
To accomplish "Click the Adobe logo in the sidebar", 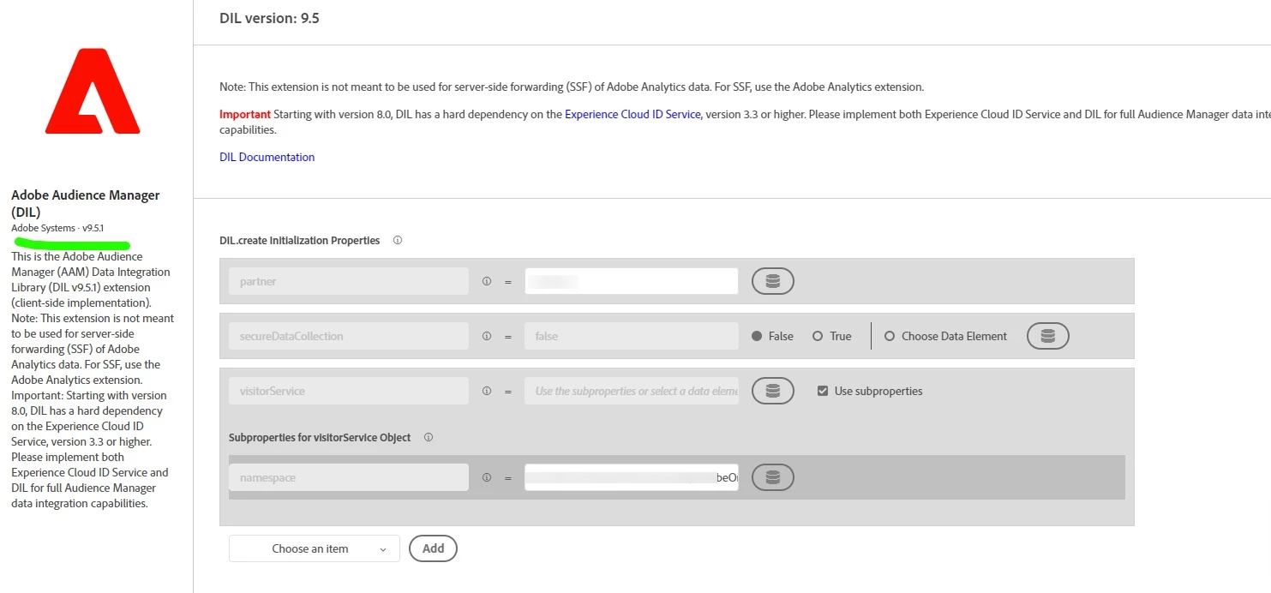I will click(x=93, y=92).
